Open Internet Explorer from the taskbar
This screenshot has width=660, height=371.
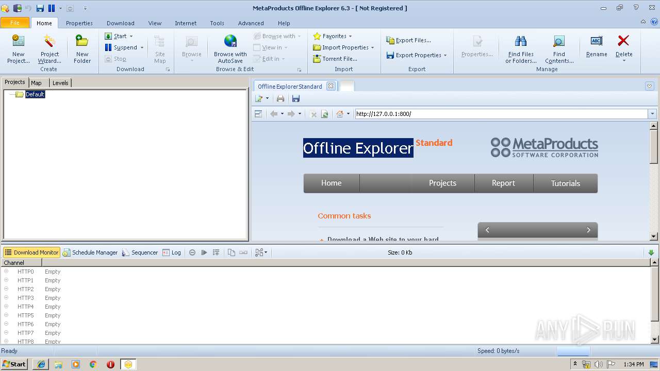pyautogui.click(x=41, y=364)
